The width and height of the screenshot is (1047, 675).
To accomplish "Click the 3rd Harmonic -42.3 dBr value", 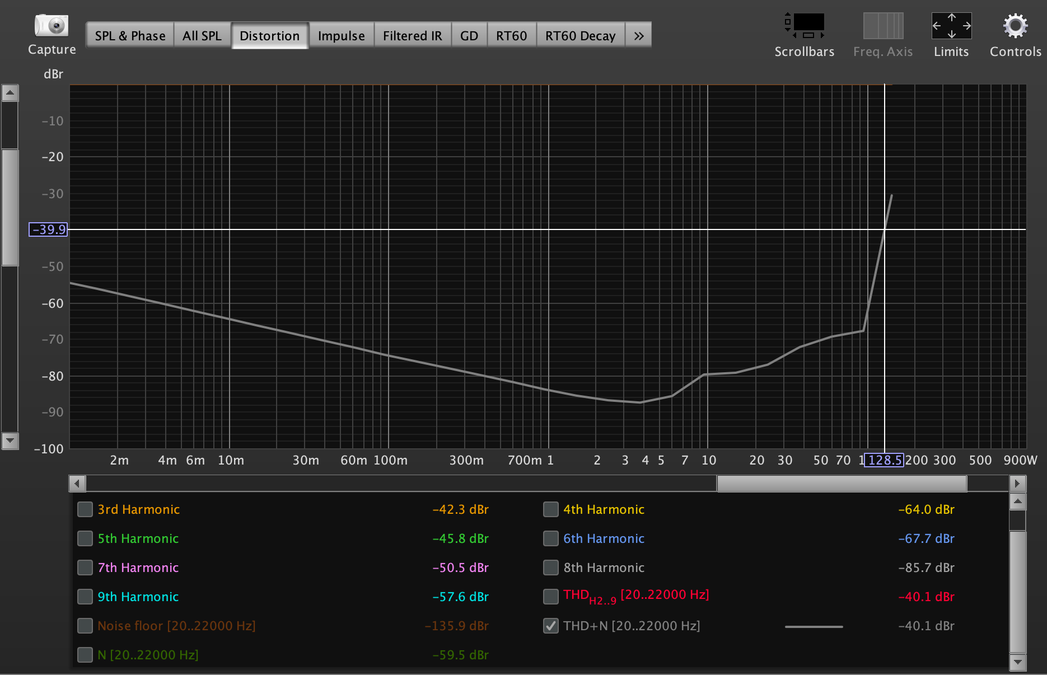I will point(460,509).
